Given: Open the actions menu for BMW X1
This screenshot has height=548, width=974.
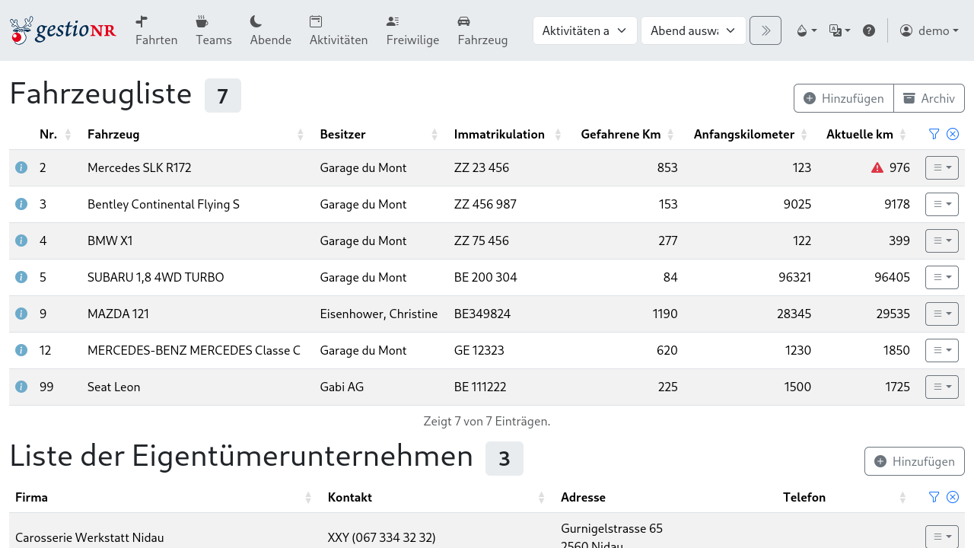Looking at the screenshot, I should [941, 241].
